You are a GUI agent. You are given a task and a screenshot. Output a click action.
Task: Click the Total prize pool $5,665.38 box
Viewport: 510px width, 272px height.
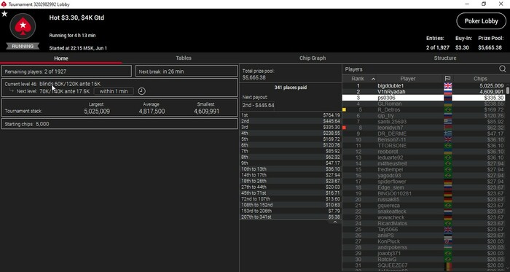pos(291,74)
